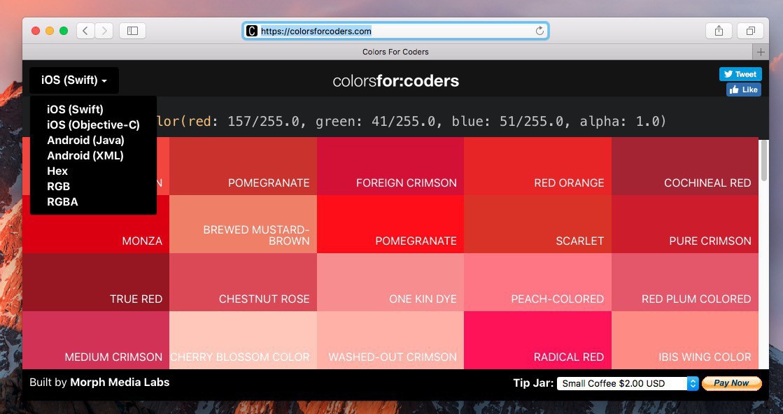The image size is (783, 414).
Task: Click the site favicon in address bar
Action: (x=252, y=31)
